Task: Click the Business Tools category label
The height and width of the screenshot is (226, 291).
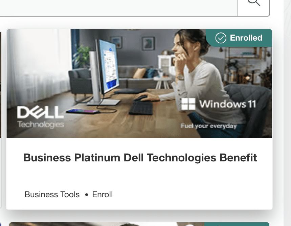Action: pyautogui.click(x=52, y=195)
